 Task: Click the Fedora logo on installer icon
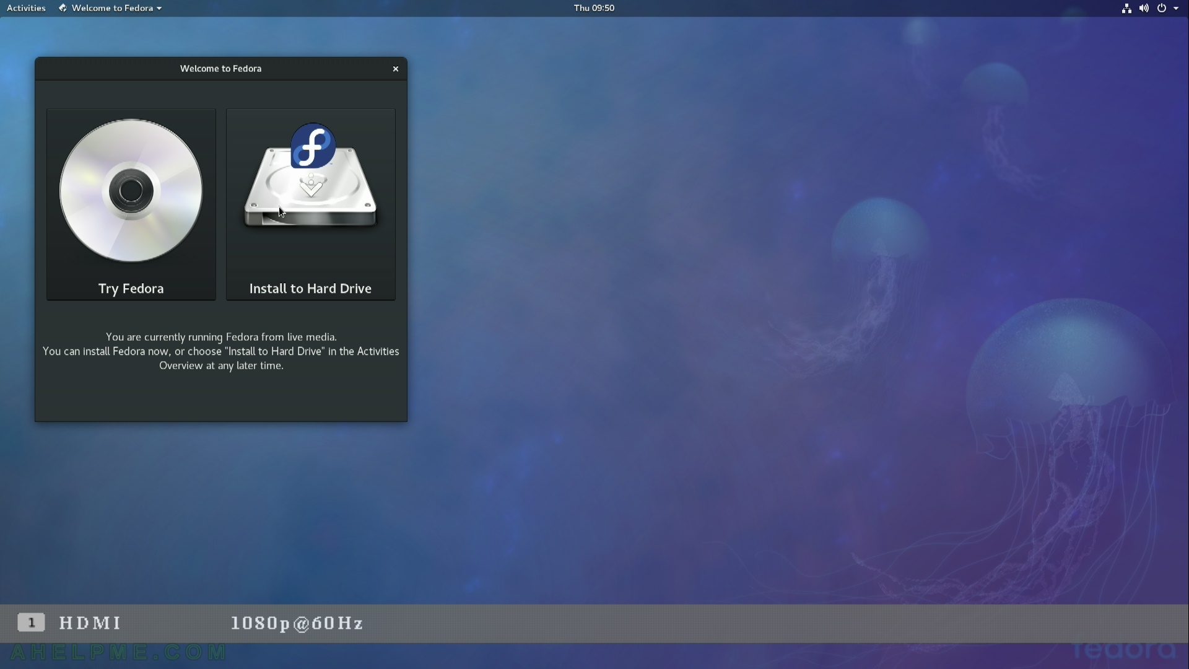(x=312, y=146)
